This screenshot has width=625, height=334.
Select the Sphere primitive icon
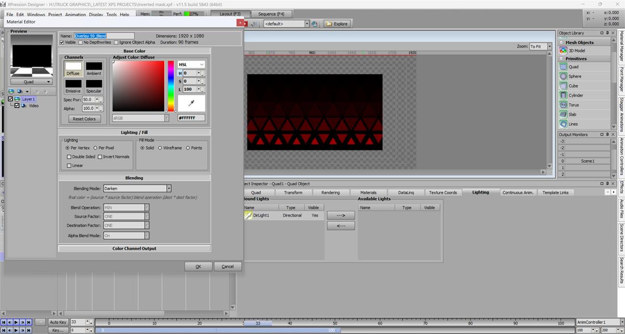pyautogui.click(x=563, y=76)
